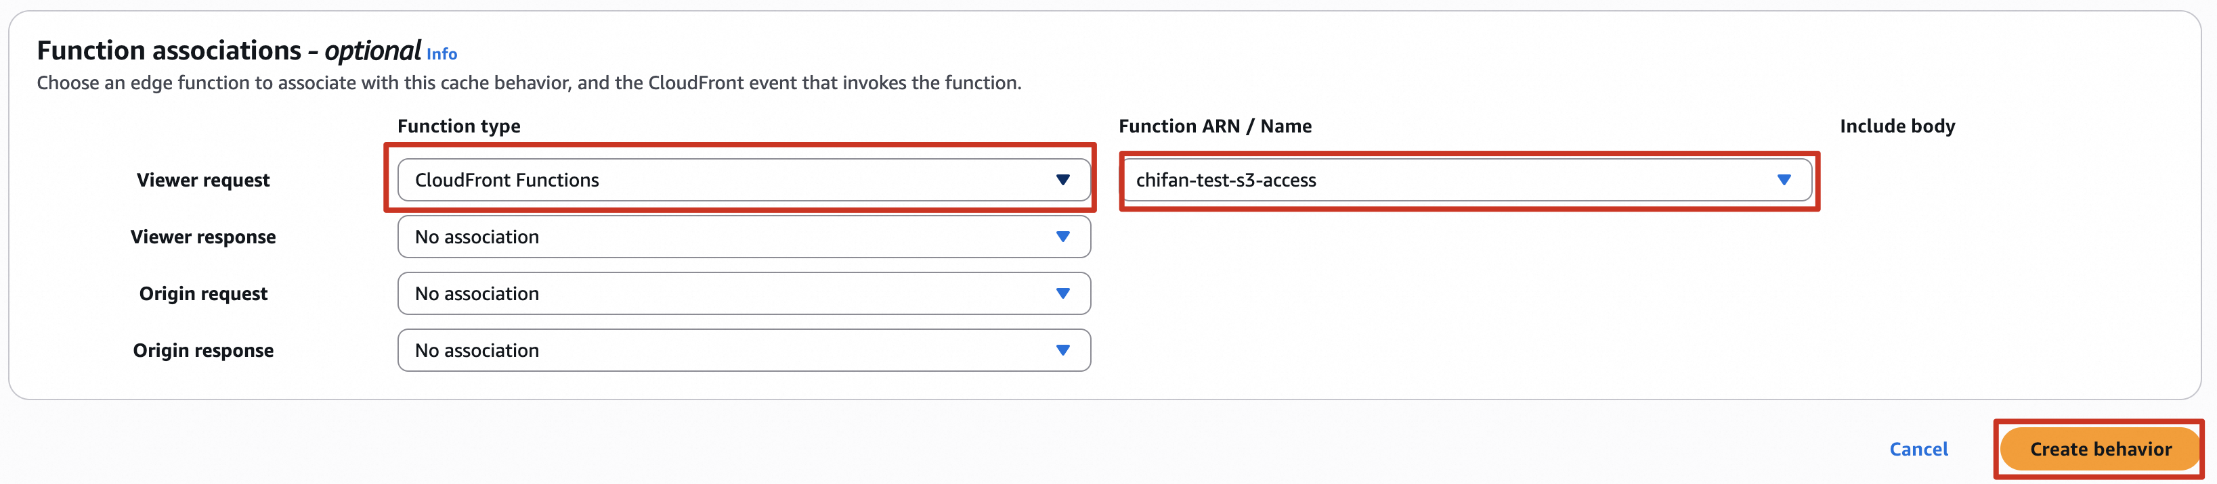Click the arrow icon beside chifan-test-s3-access
The width and height of the screenshot is (2217, 484).
click(1783, 180)
